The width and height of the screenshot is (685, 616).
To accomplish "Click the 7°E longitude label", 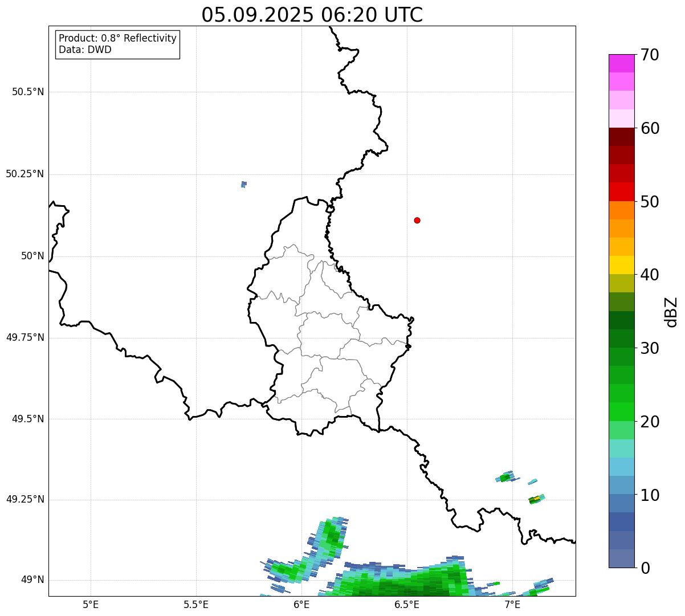I will tap(512, 604).
